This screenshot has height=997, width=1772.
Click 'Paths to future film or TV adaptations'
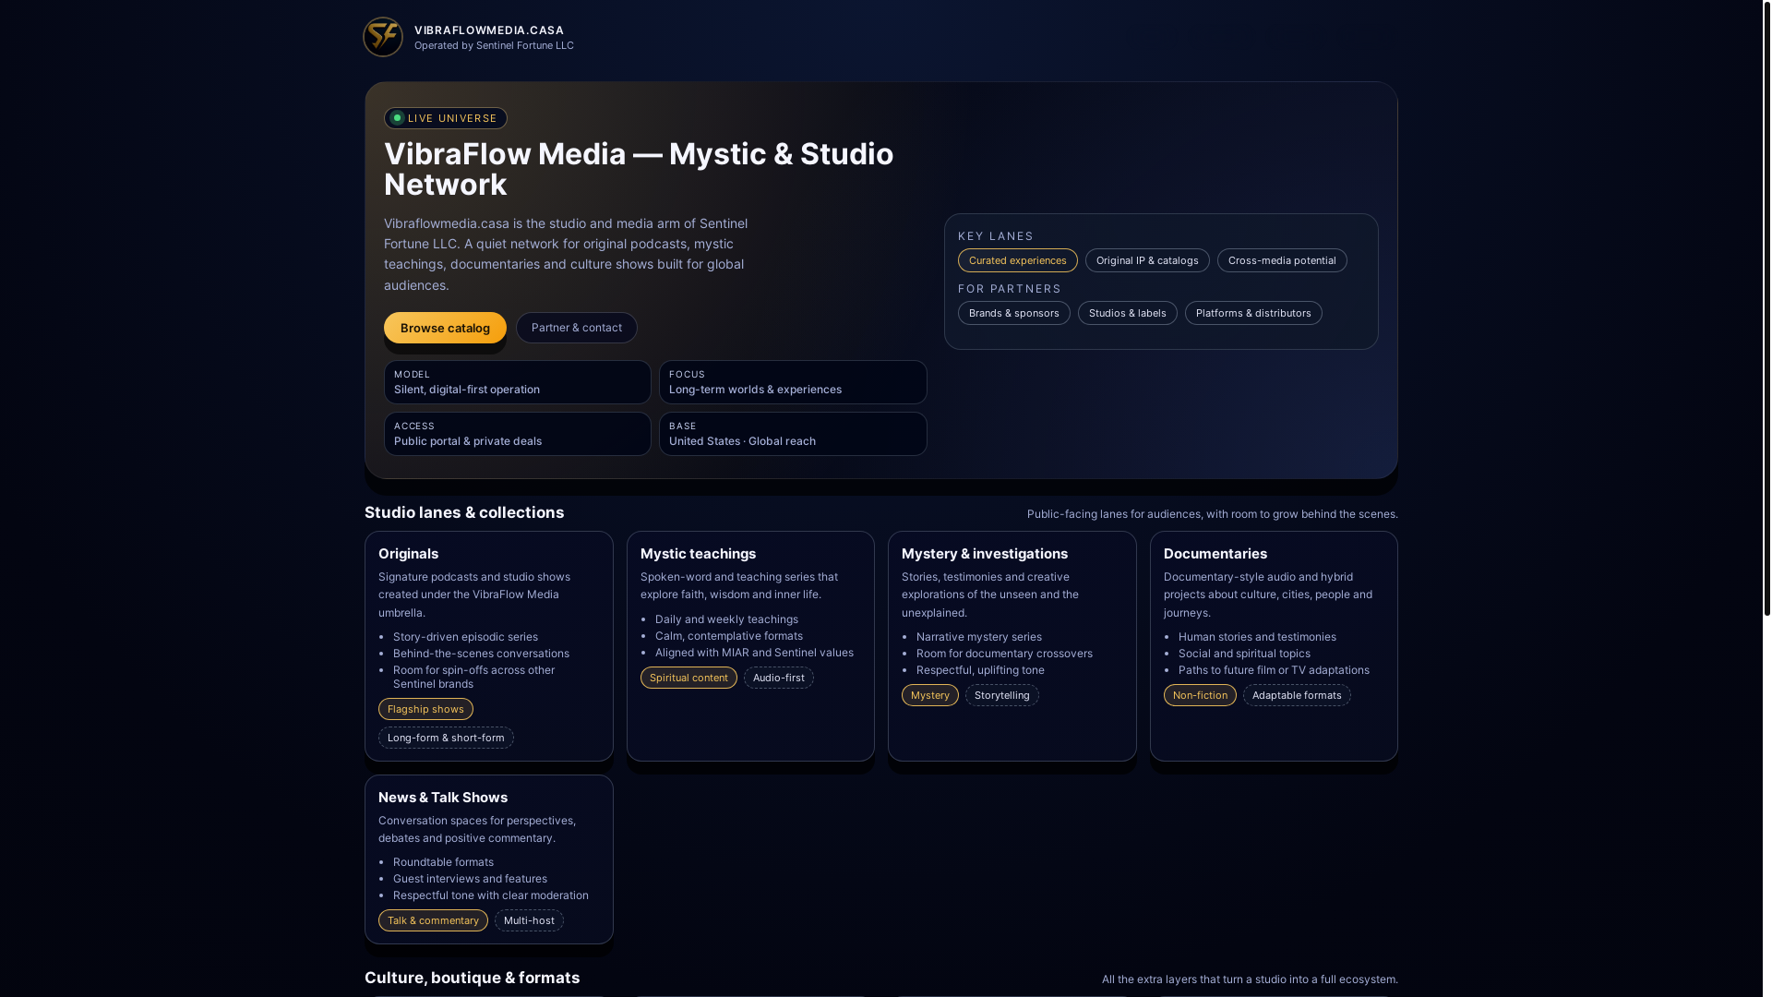[1274, 670]
